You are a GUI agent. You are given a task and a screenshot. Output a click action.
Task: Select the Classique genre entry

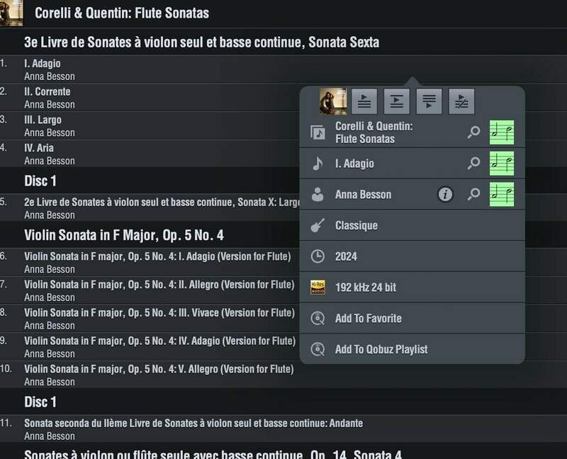click(356, 226)
